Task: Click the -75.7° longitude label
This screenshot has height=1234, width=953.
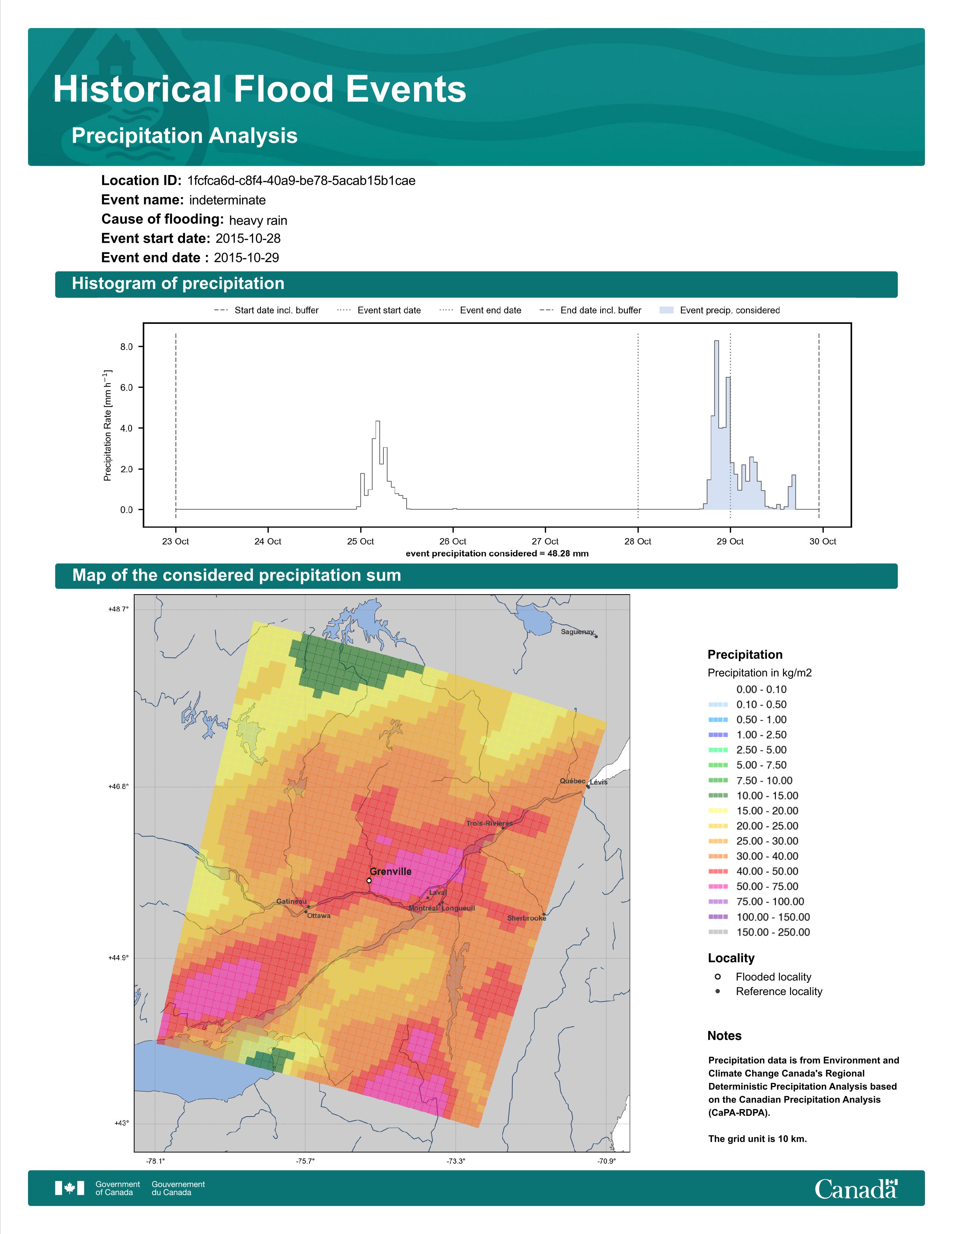Action: point(305,1161)
